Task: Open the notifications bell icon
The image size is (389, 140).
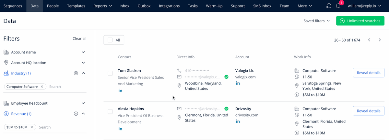Action: (x=338, y=6)
